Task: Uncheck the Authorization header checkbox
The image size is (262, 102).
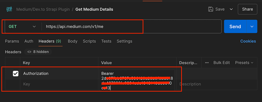Action: (x=16, y=73)
